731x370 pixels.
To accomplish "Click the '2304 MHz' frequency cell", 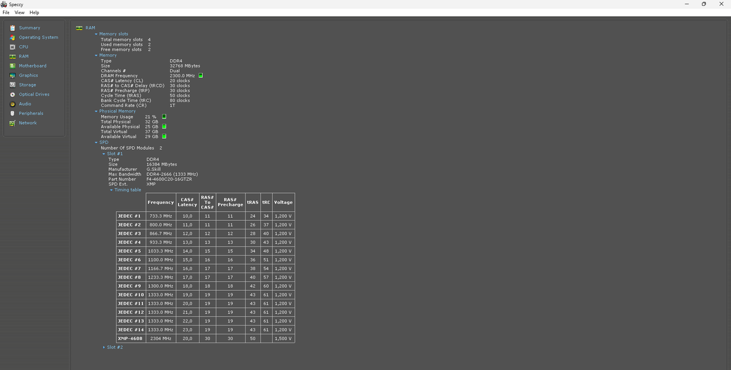I will (x=161, y=338).
